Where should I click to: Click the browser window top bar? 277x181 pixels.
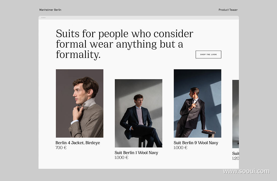click(x=139, y=18)
